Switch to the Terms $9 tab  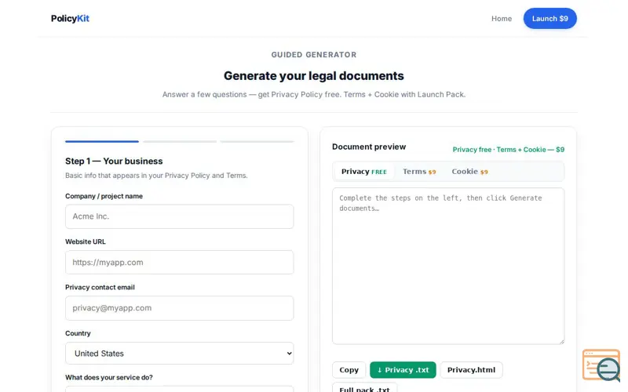pos(419,172)
